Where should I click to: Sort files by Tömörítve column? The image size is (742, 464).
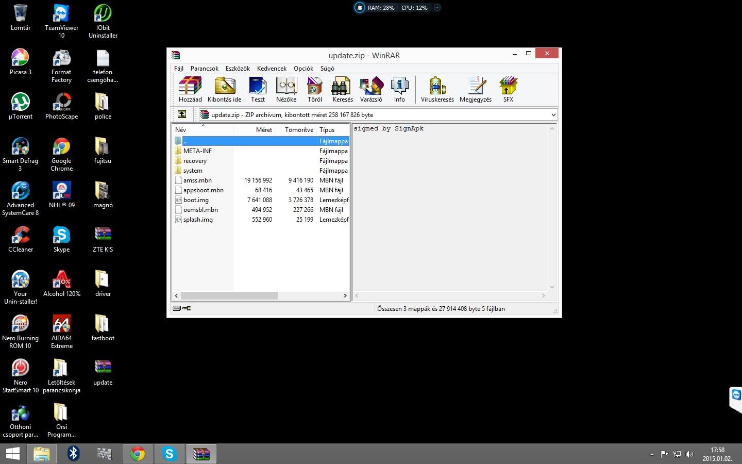coord(295,129)
